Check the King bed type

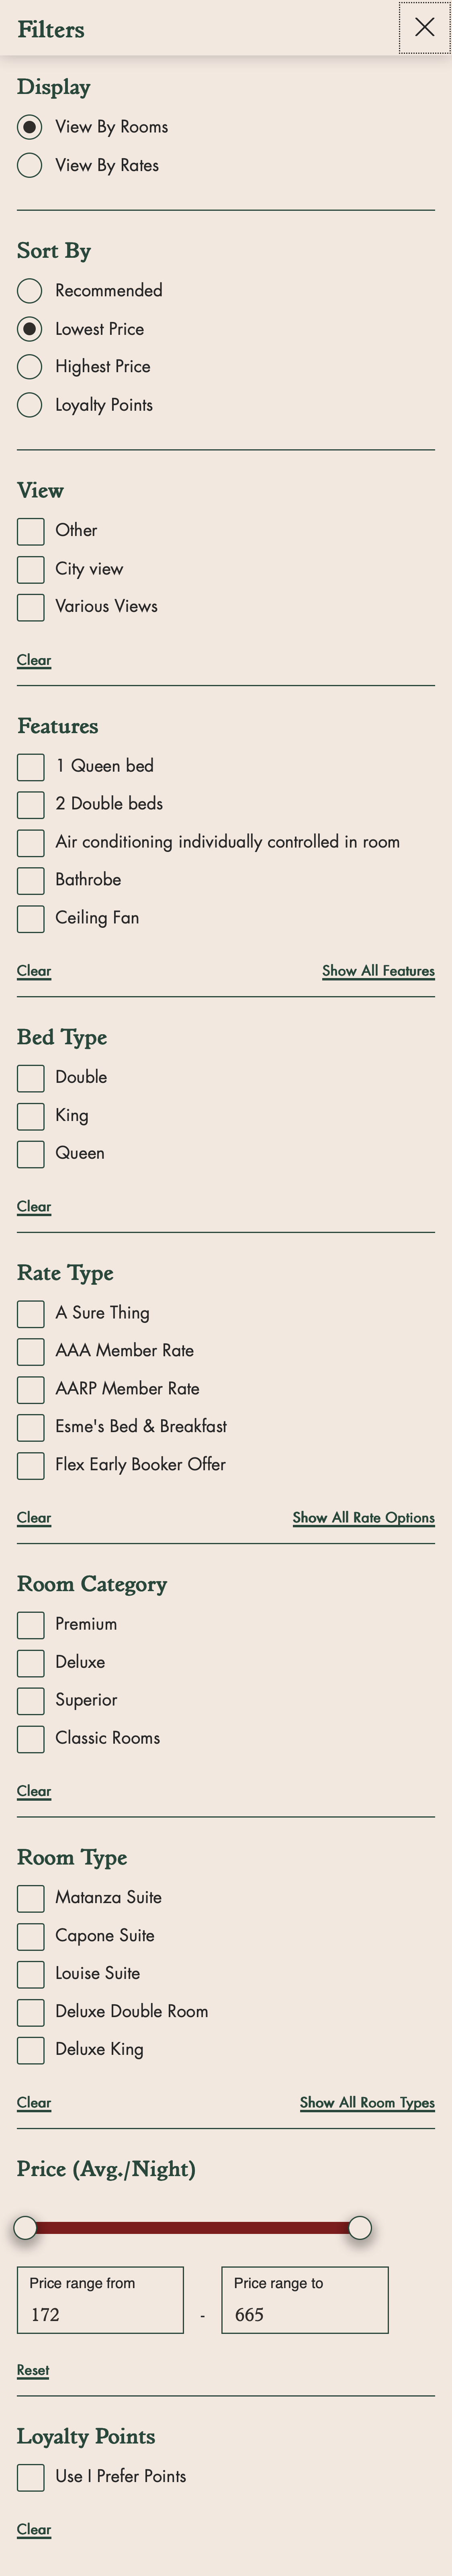(30, 1115)
